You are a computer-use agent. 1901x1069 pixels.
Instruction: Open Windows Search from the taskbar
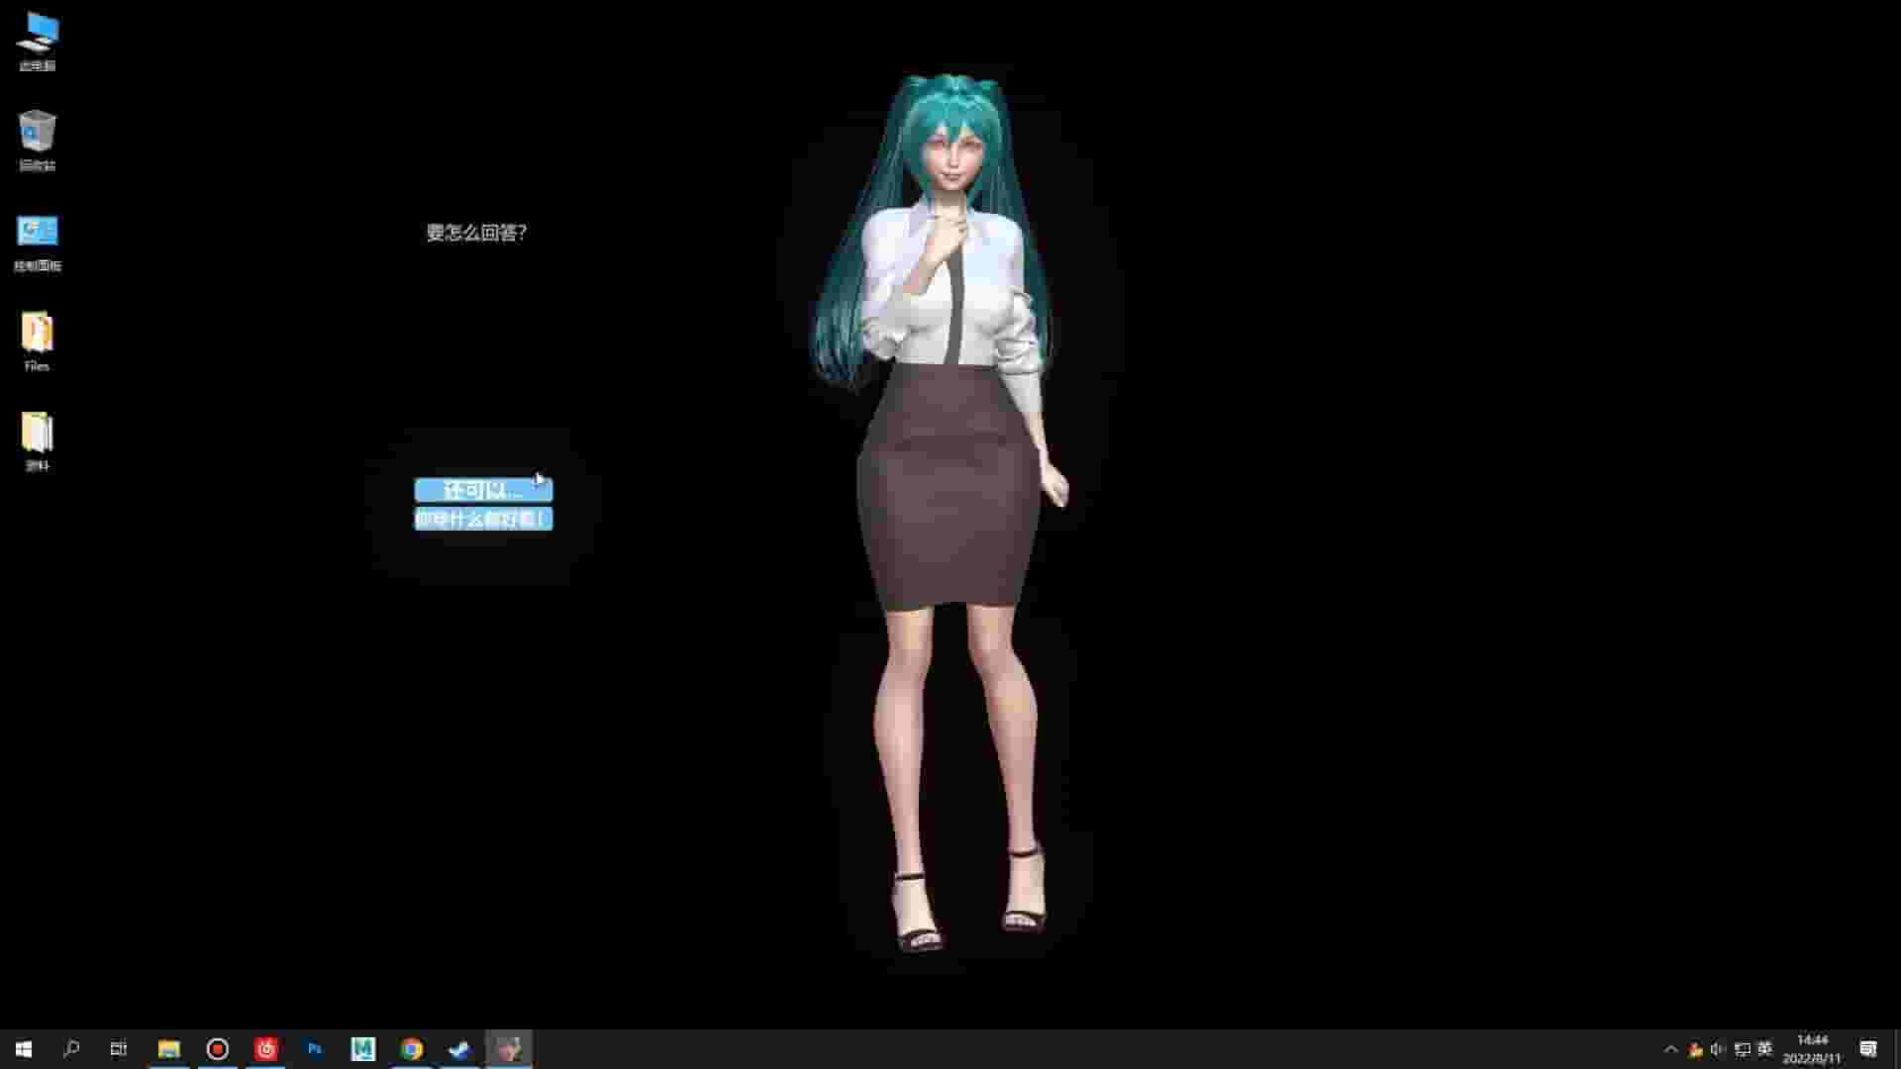point(69,1048)
